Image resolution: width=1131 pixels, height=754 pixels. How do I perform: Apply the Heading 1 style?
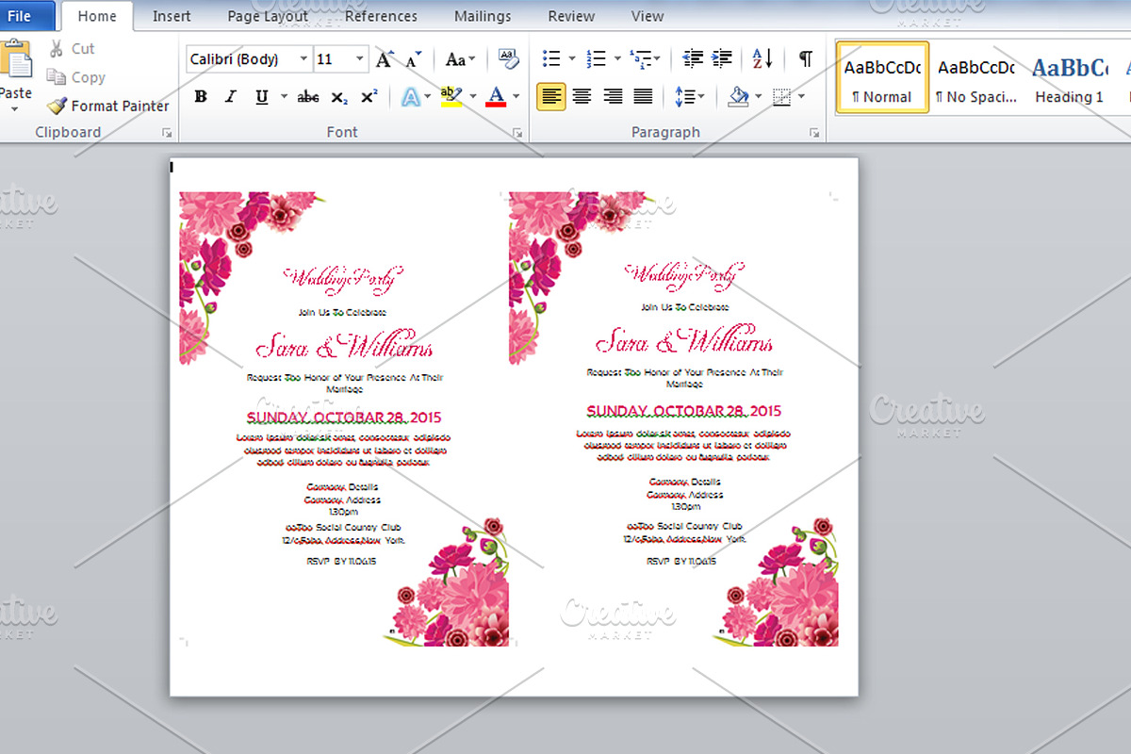[1069, 77]
